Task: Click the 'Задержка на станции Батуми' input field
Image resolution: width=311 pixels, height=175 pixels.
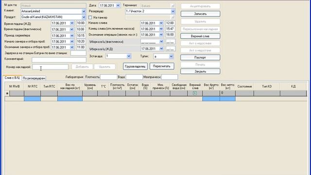Action: tap(78, 53)
